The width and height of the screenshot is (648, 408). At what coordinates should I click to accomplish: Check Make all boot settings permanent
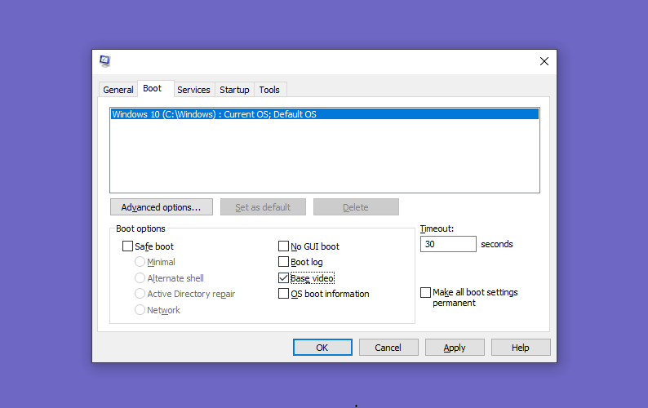(425, 292)
